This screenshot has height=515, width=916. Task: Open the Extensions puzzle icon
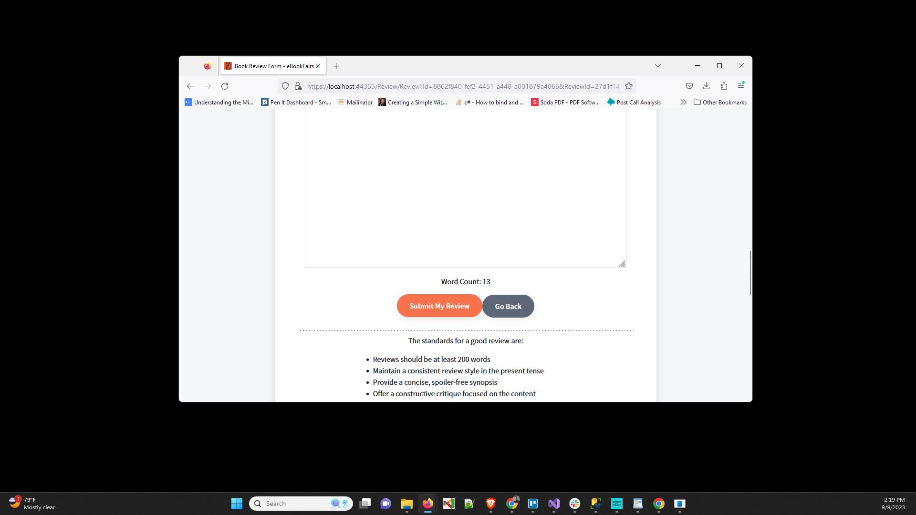click(x=724, y=86)
